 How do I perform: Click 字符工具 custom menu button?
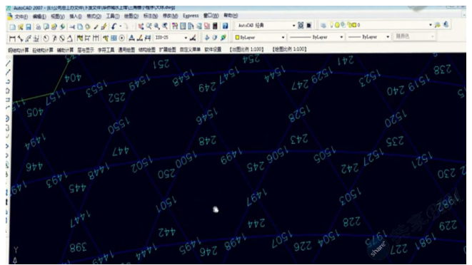point(106,50)
